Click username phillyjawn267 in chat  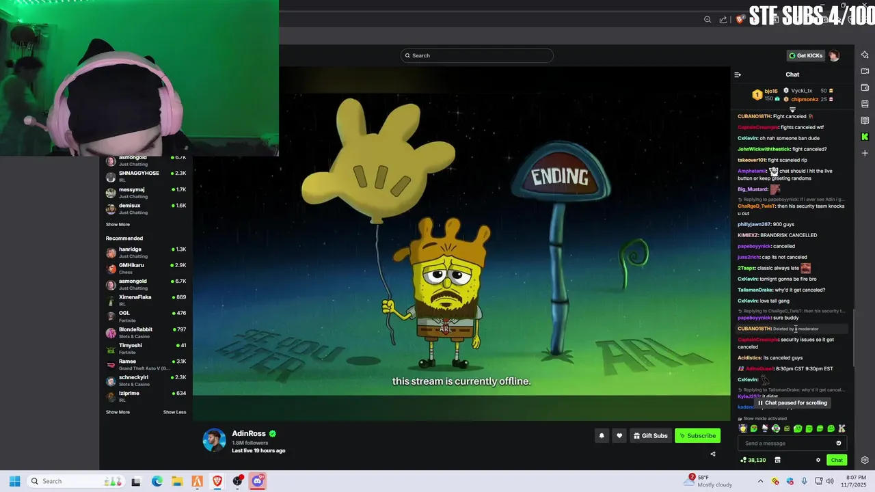(x=754, y=224)
